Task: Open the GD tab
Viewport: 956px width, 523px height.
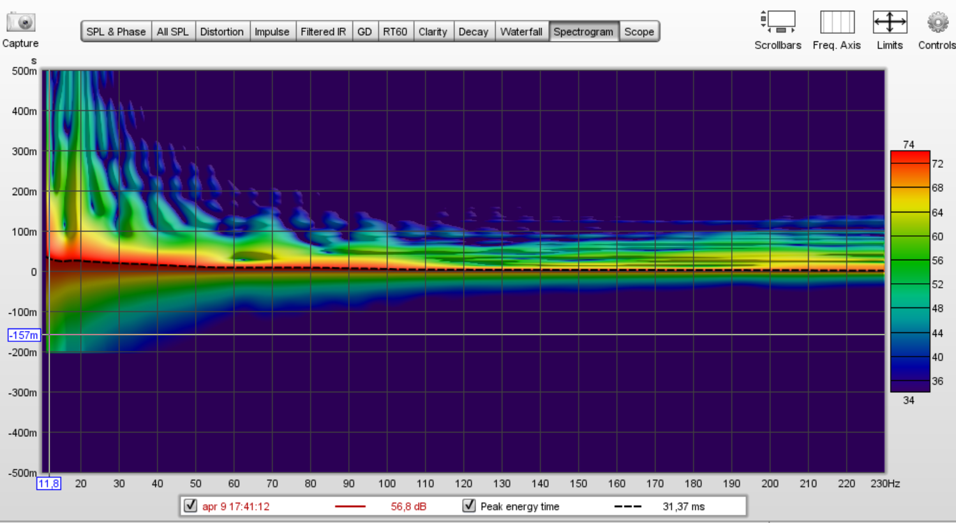Action: (364, 32)
